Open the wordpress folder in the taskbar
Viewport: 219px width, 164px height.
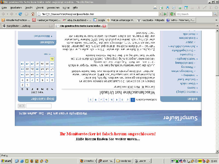pyautogui.click(x=124, y=161)
